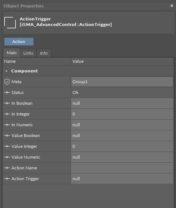Click the Value Boolean null field

click(x=122, y=136)
